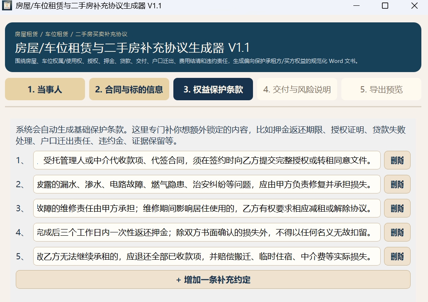Click the app icon in title bar
The height and width of the screenshot is (302, 428).
7,5
